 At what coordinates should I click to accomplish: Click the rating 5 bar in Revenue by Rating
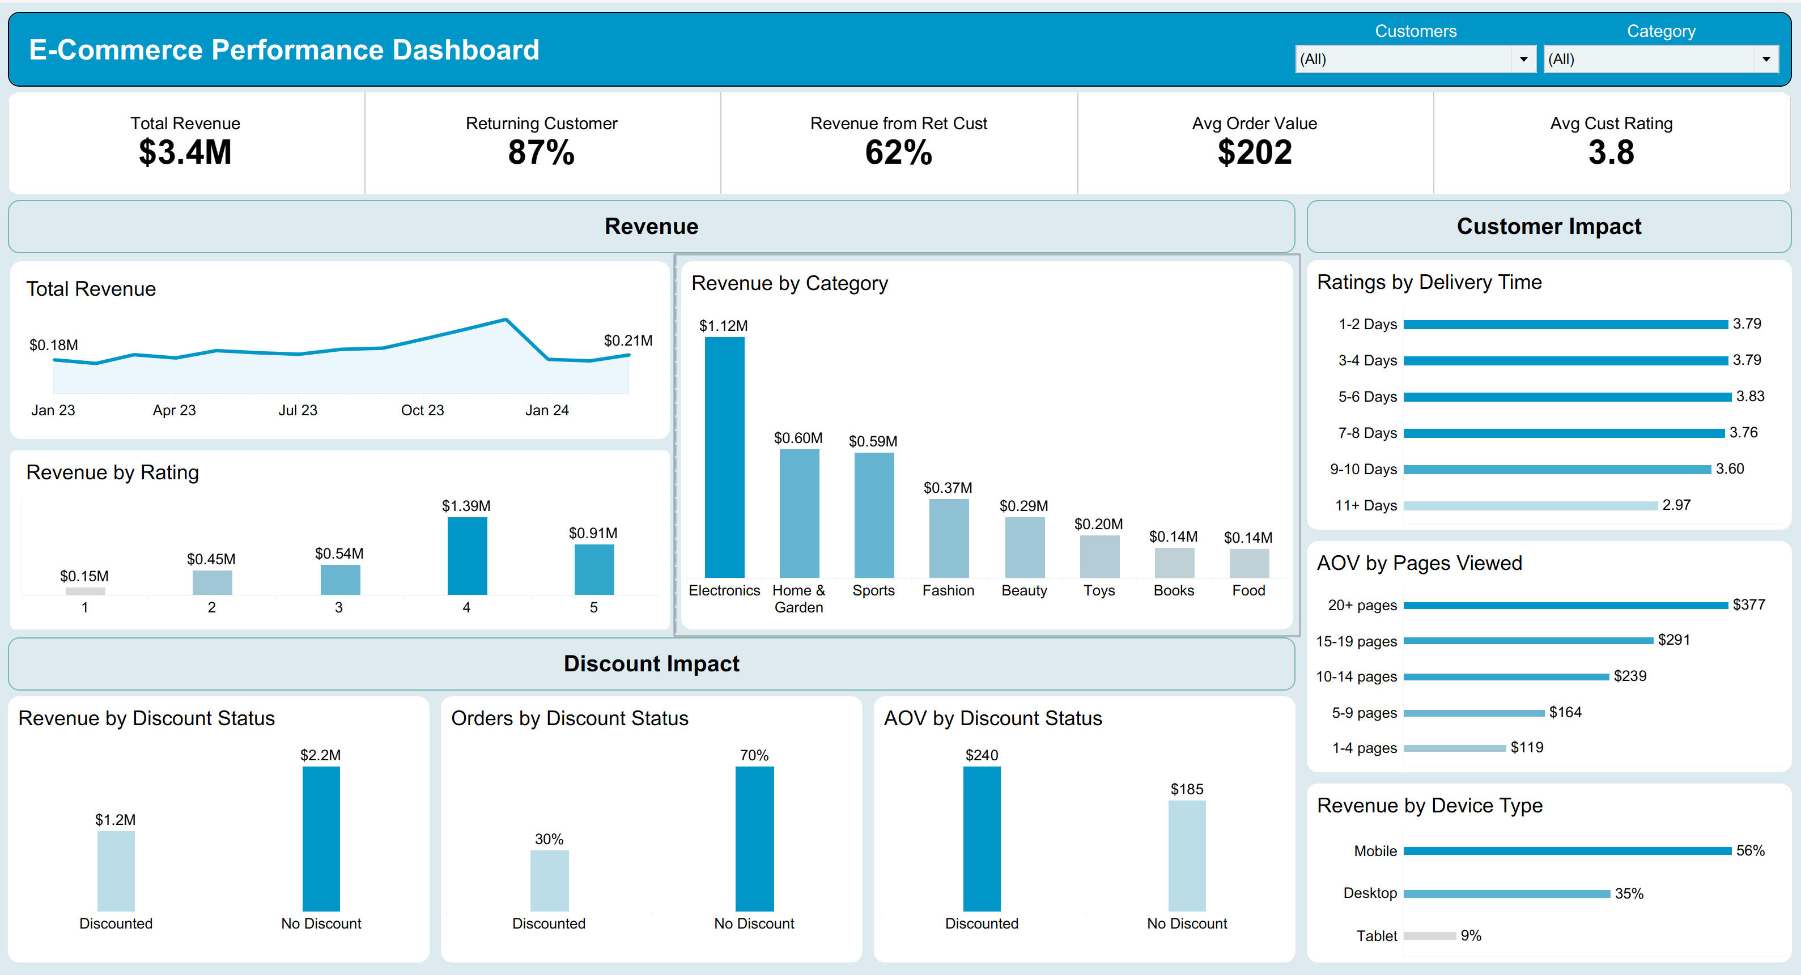coord(594,569)
